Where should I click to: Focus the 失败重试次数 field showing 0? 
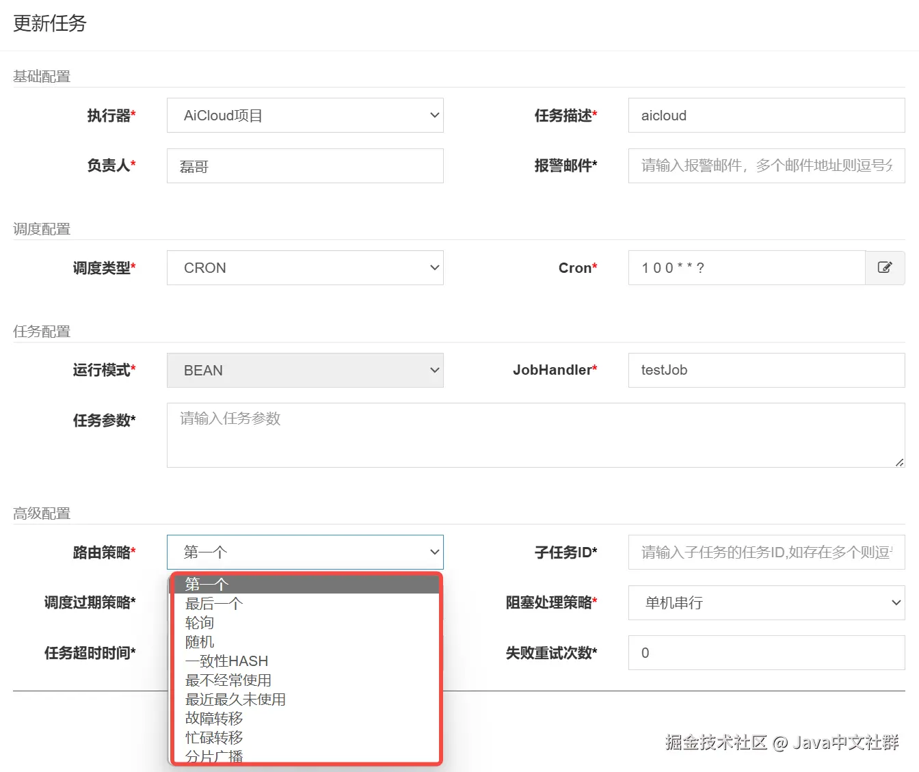[767, 653]
